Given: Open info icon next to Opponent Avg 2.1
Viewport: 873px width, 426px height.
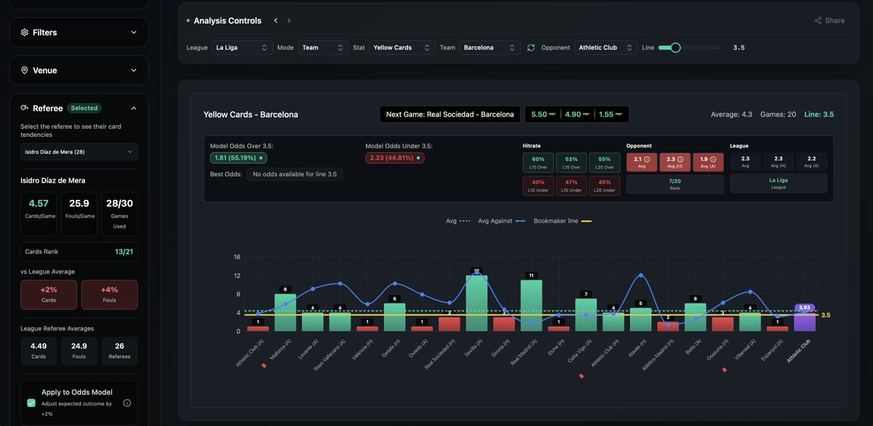Looking at the screenshot, I should [647, 159].
